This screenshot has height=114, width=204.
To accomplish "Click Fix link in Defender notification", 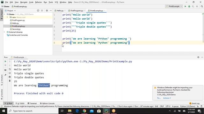I will pos(159,98).
